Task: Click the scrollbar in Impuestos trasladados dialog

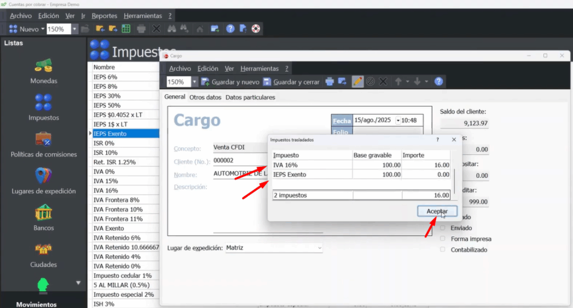Action: (x=454, y=179)
